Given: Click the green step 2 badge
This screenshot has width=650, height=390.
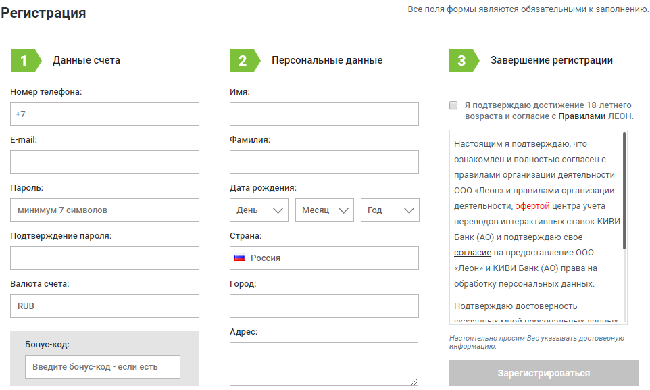Looking at the screenshot, I should click(243, 60).
